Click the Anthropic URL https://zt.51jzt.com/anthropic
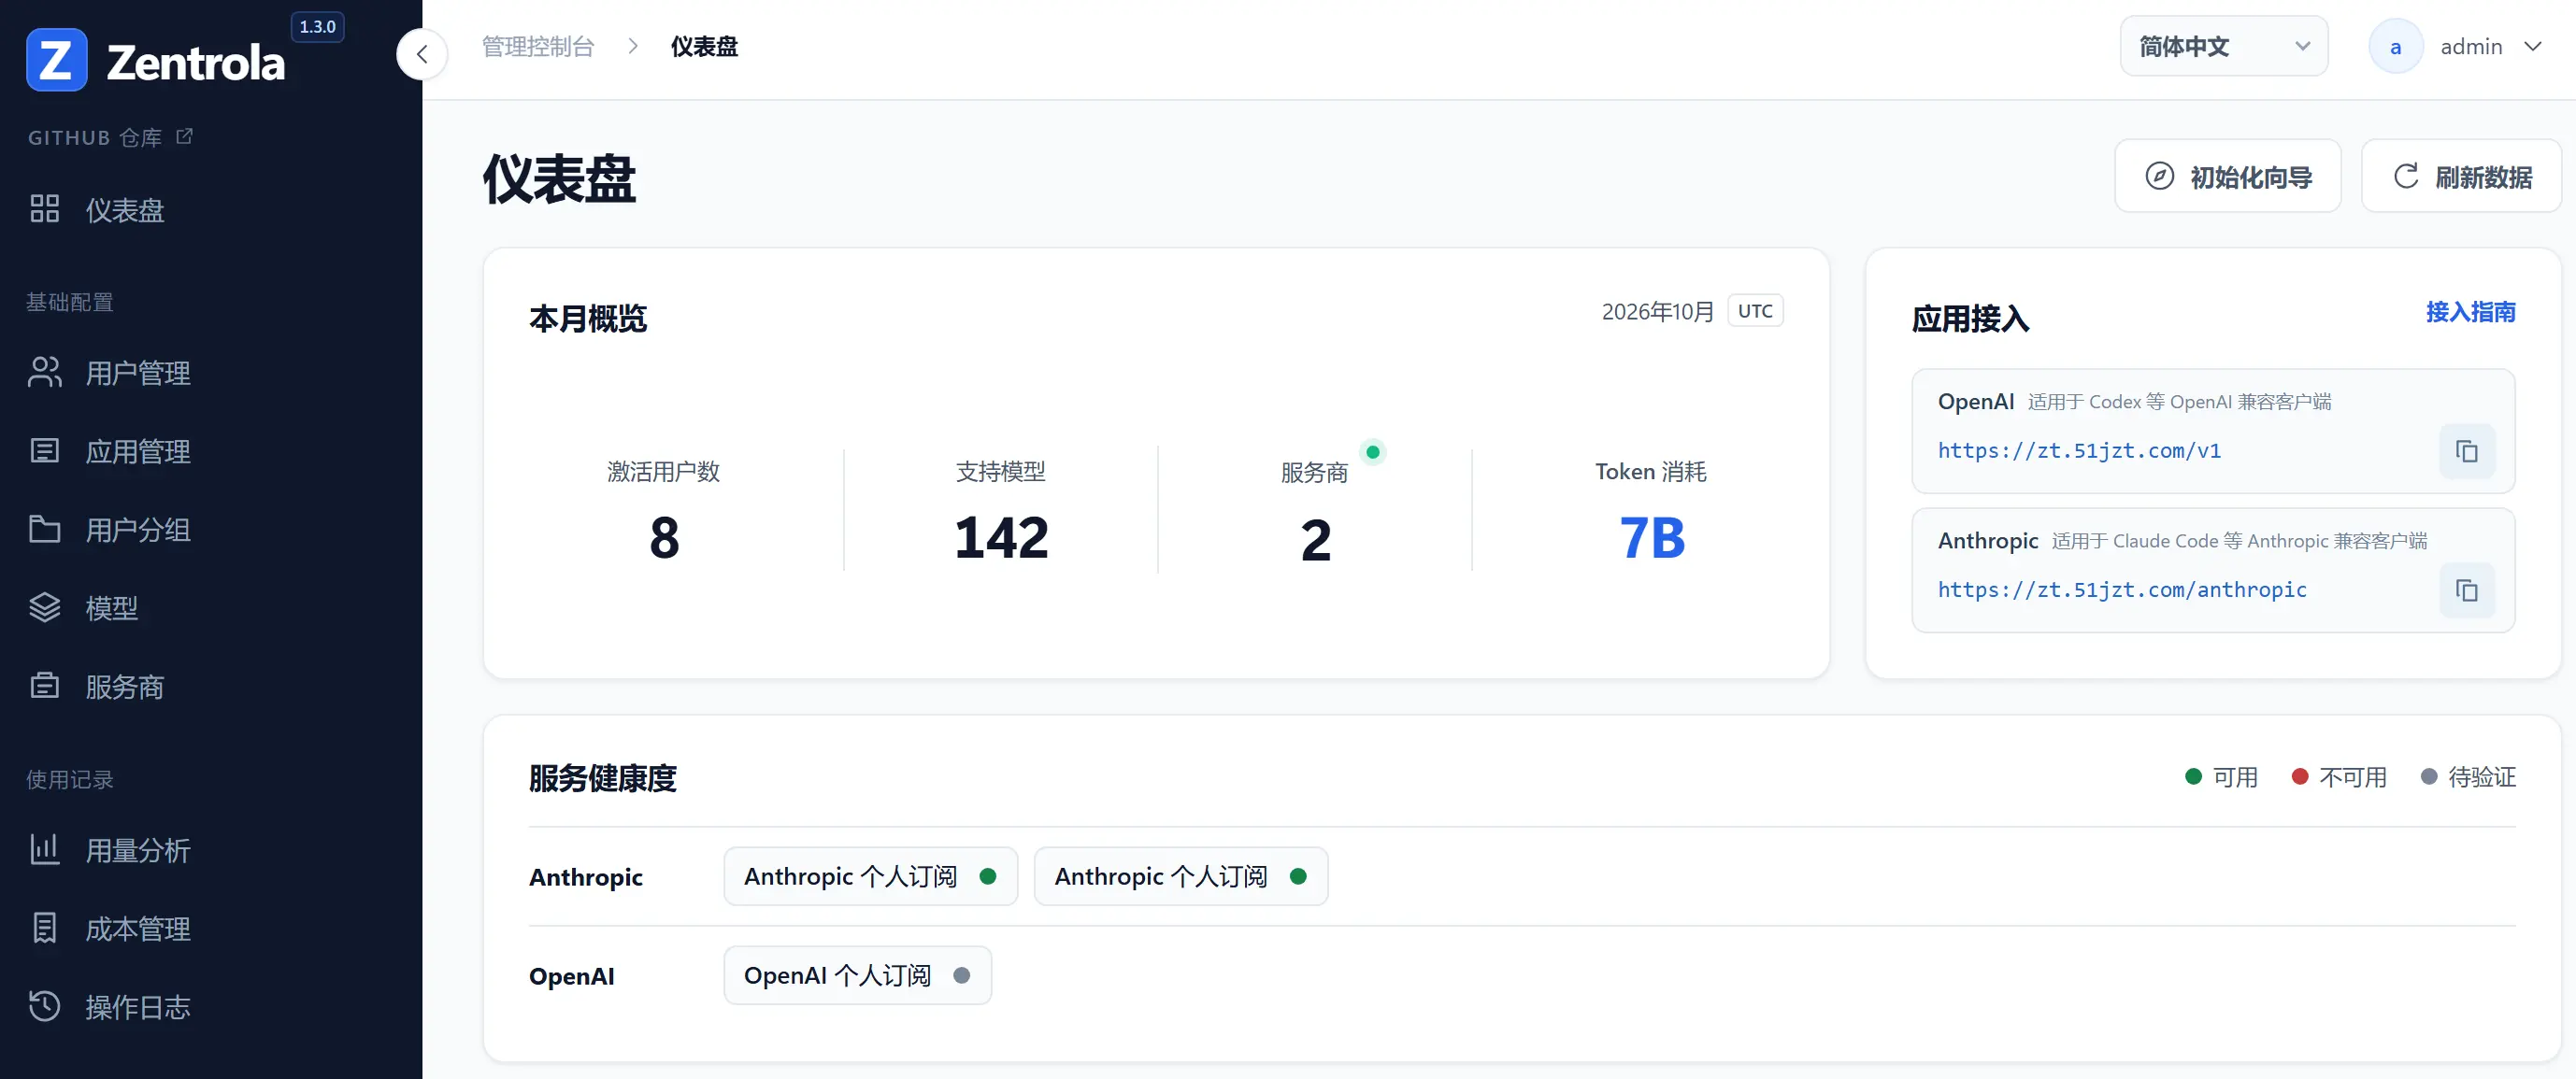 (x=2122, y=589)
